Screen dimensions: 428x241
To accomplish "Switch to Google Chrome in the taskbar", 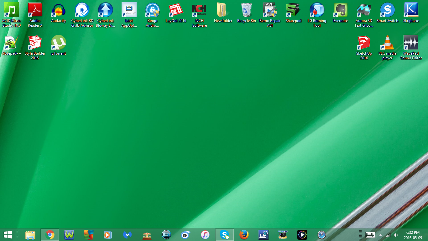I will coord(50,235).
